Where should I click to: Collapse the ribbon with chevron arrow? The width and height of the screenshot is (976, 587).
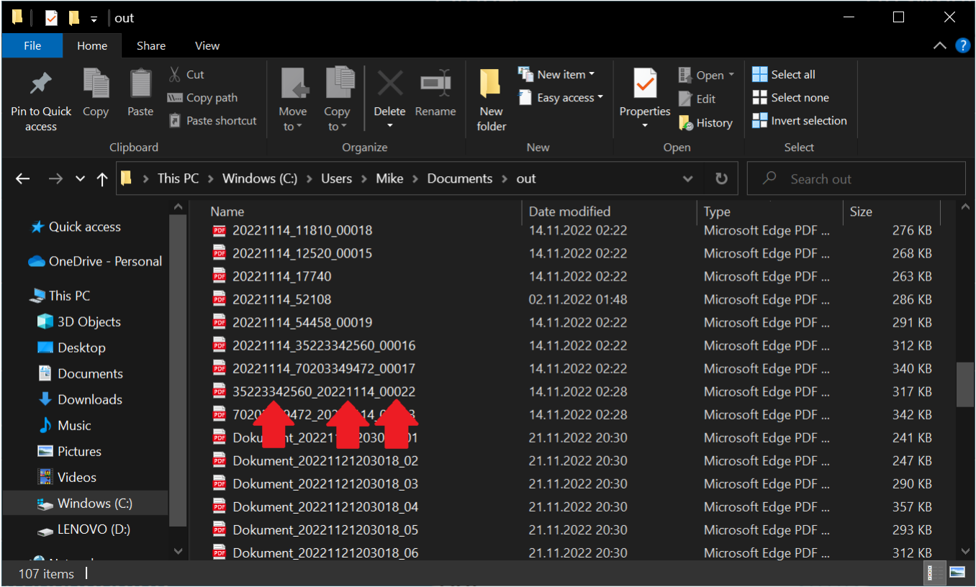point(939,45)
